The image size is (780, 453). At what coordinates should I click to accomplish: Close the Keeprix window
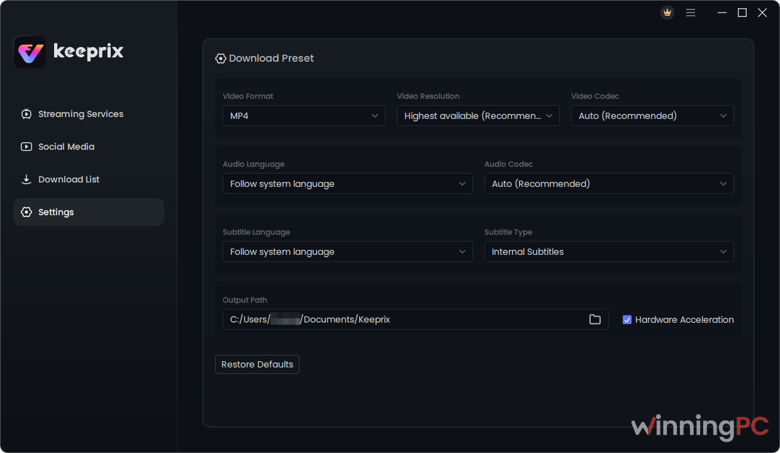pyautogui.click(x=762, y=13)
